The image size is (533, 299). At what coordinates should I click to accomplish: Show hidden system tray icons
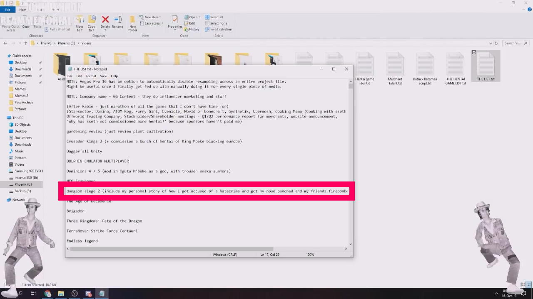click(x=496, y=294)
